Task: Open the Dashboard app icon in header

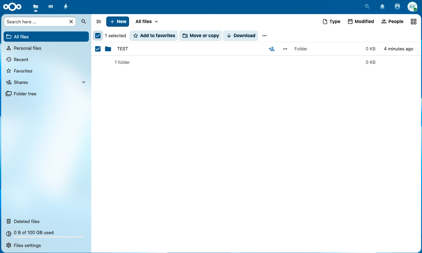Action: coord(51,7)
